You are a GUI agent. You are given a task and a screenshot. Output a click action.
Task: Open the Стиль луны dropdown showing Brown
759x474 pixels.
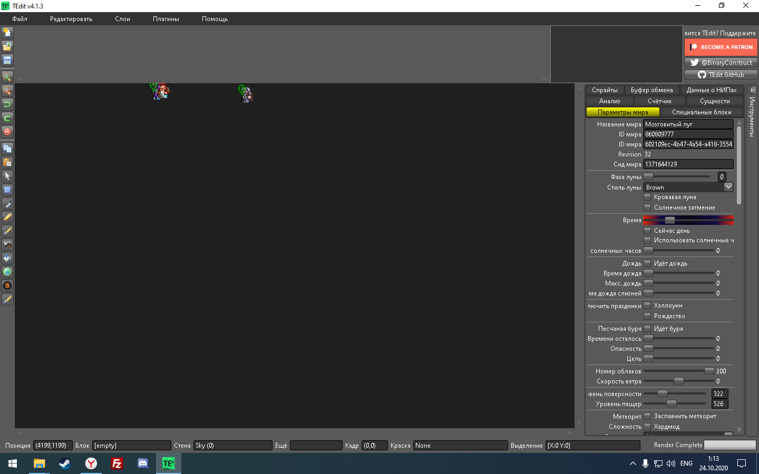click(x=688, y=187)
